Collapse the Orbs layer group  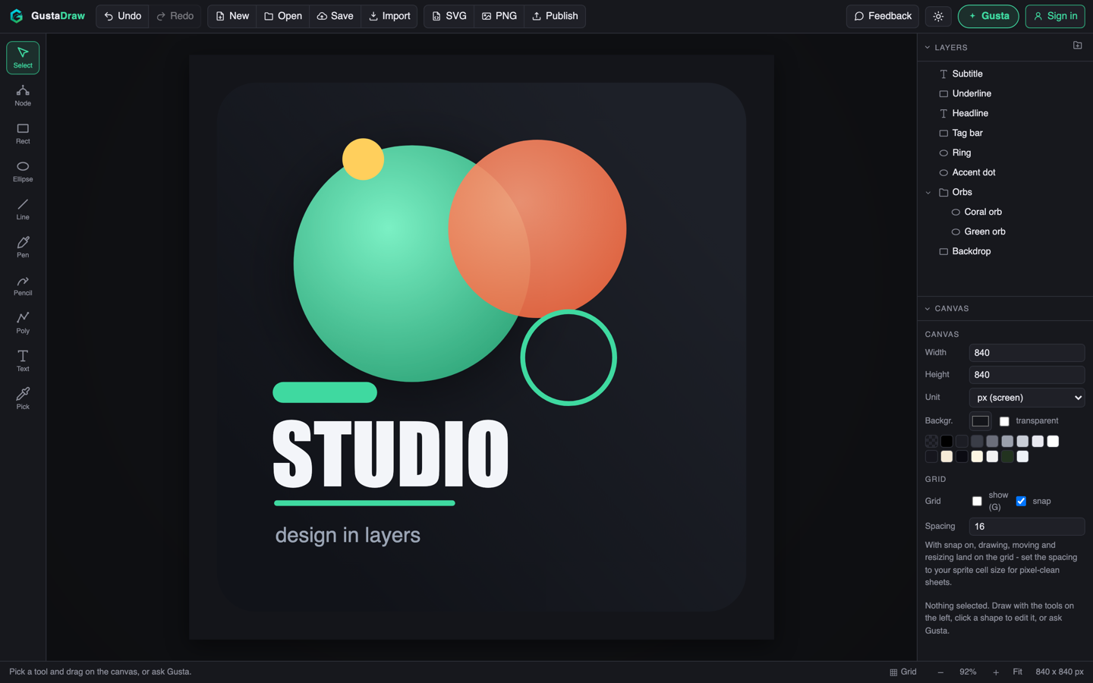point(928,193)
